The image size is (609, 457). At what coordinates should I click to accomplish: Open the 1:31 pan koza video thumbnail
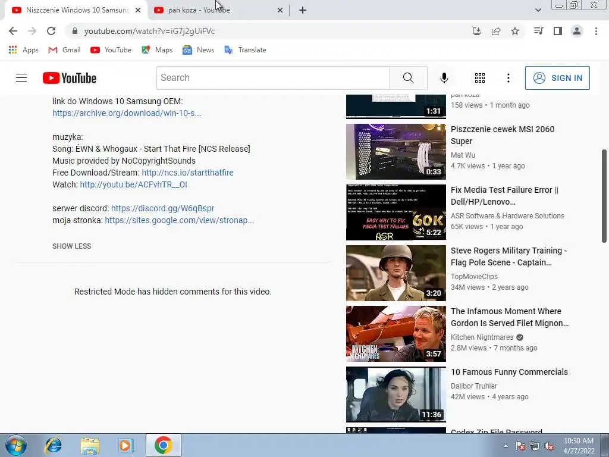[395, 107]
